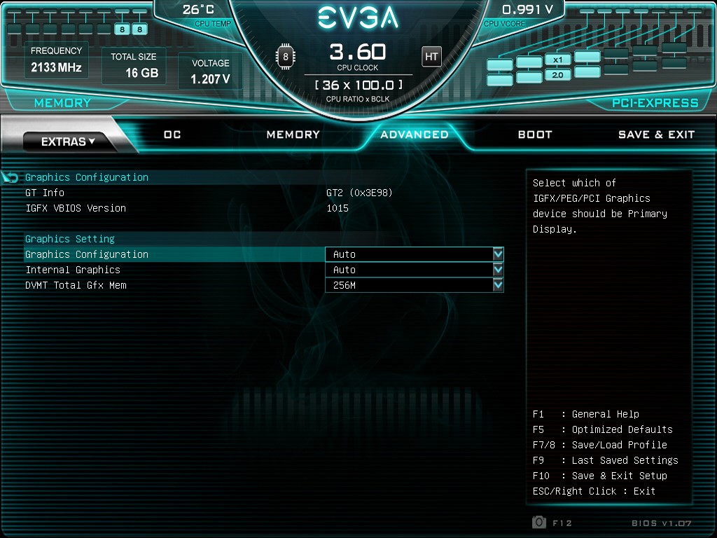Click the F1 General Help hint

[x=586, y=414]
